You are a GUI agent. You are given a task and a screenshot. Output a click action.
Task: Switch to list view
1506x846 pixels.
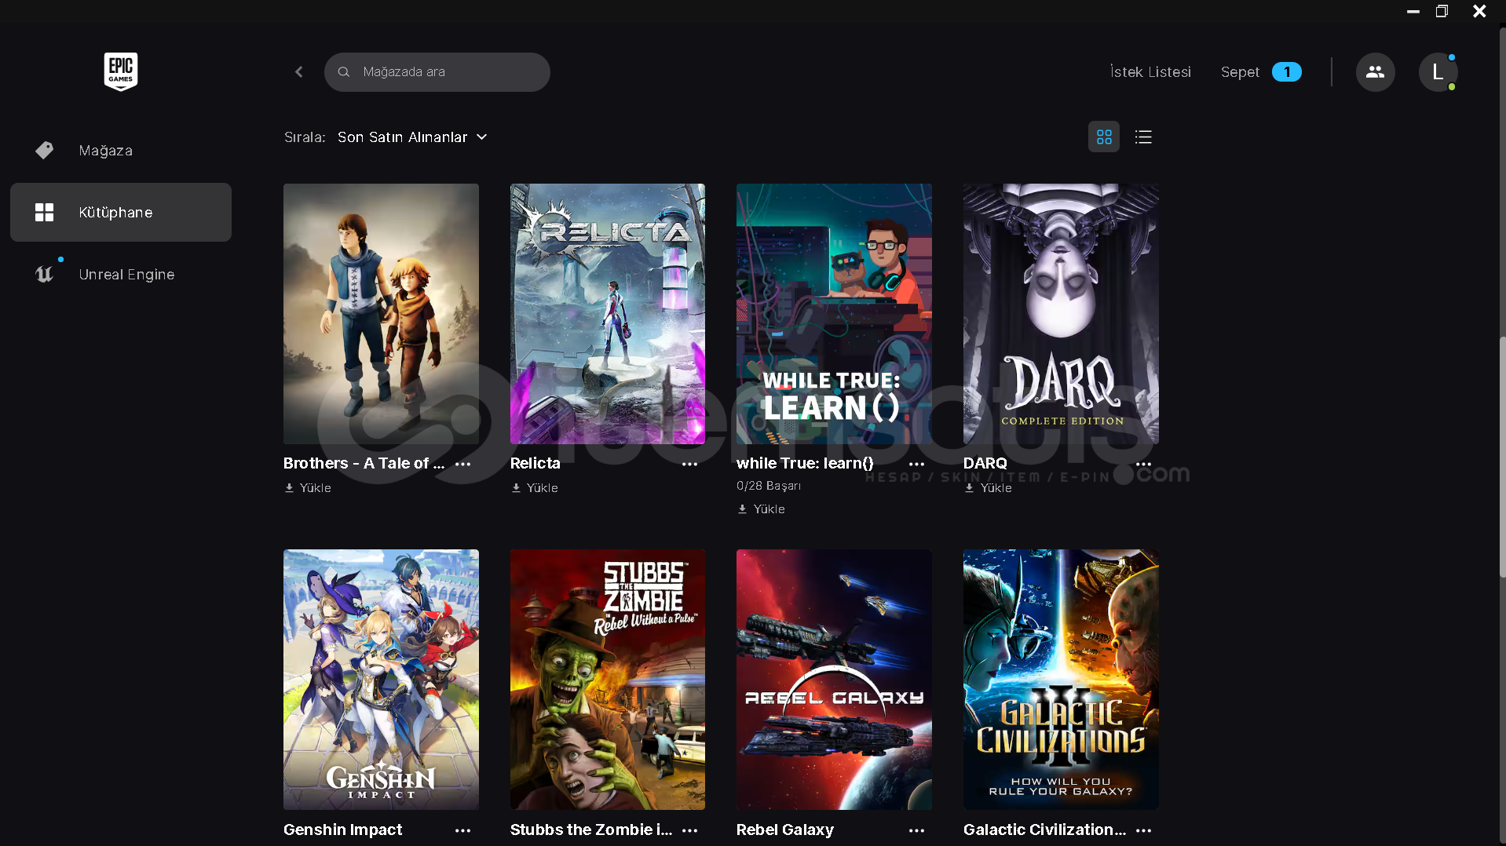click(1143, 137)
